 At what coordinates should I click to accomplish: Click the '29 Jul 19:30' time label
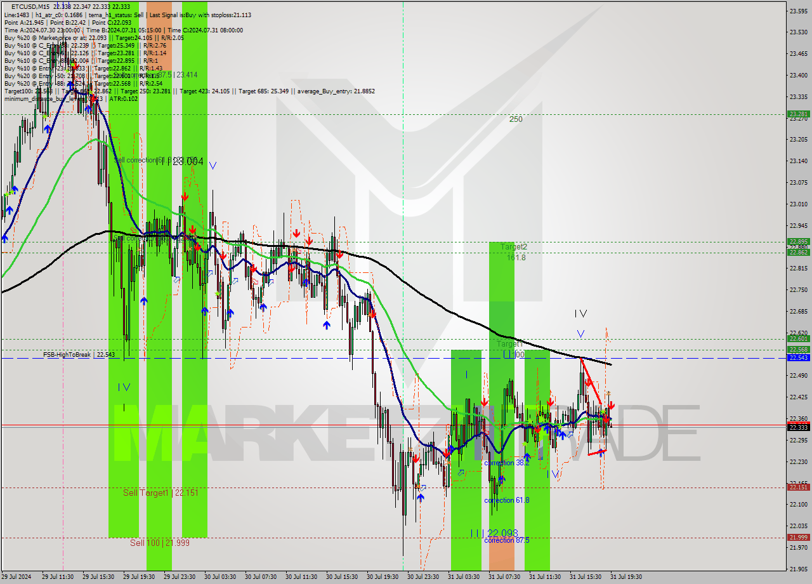point(139,577)
